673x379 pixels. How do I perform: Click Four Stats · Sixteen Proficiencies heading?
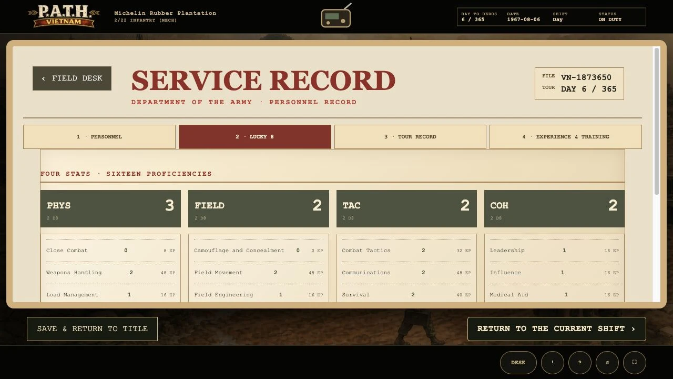(x=126, y=174)
